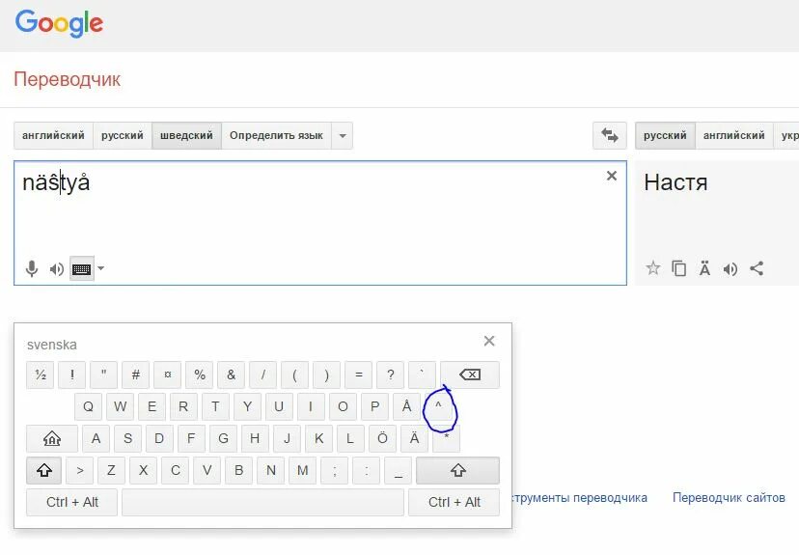
Task: Save translation with the star icon
Action: [x=652, y=268]
